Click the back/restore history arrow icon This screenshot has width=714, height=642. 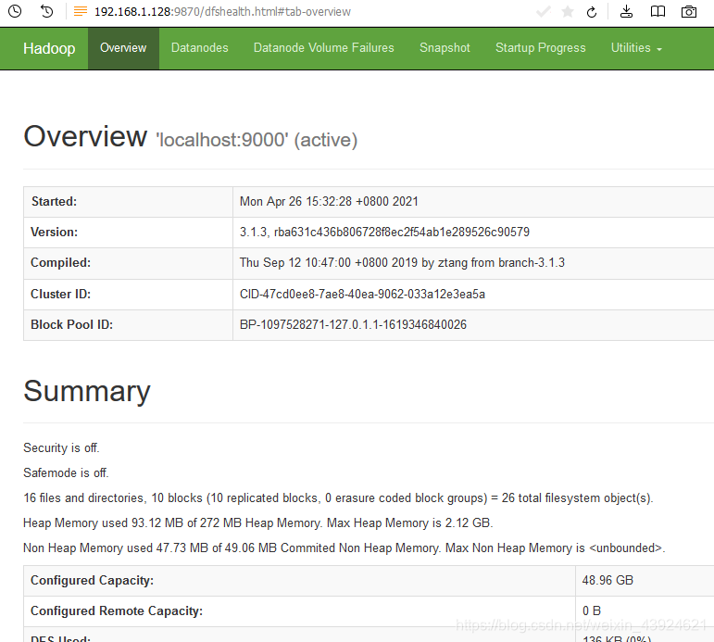click(46, 11)
